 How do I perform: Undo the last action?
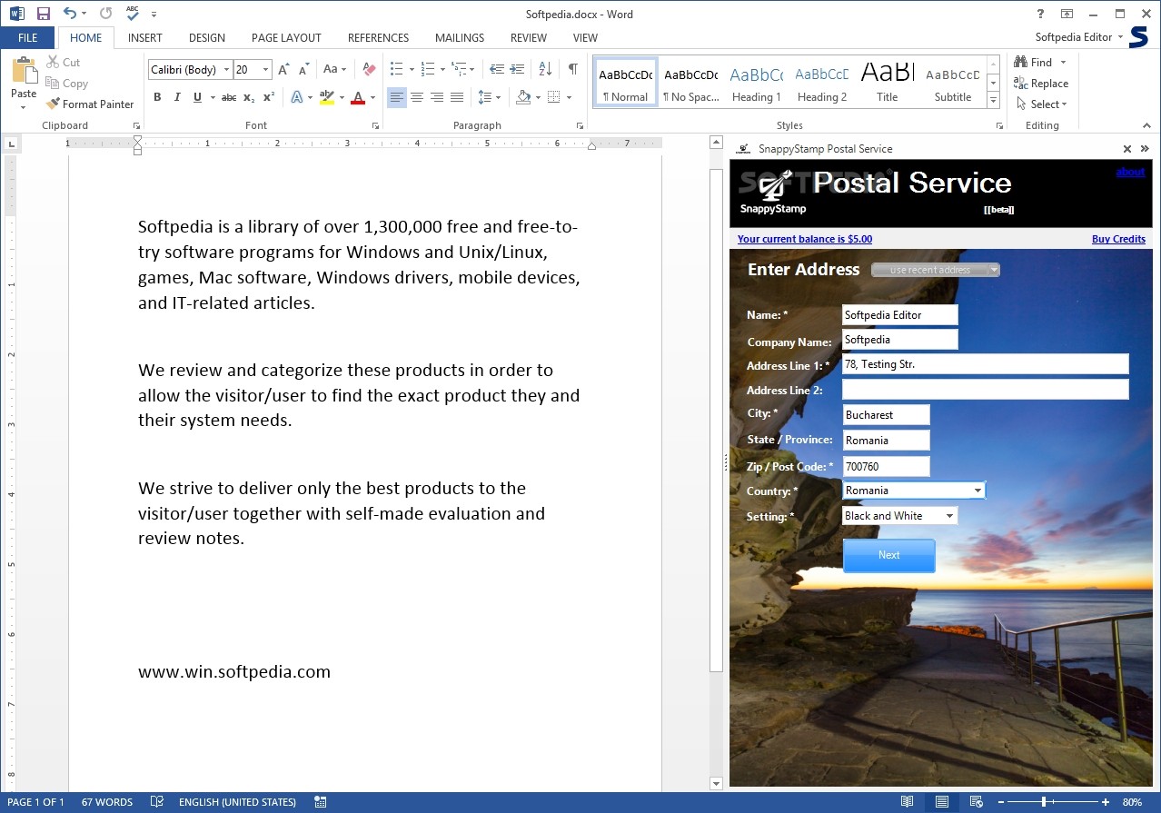point(69,14)
